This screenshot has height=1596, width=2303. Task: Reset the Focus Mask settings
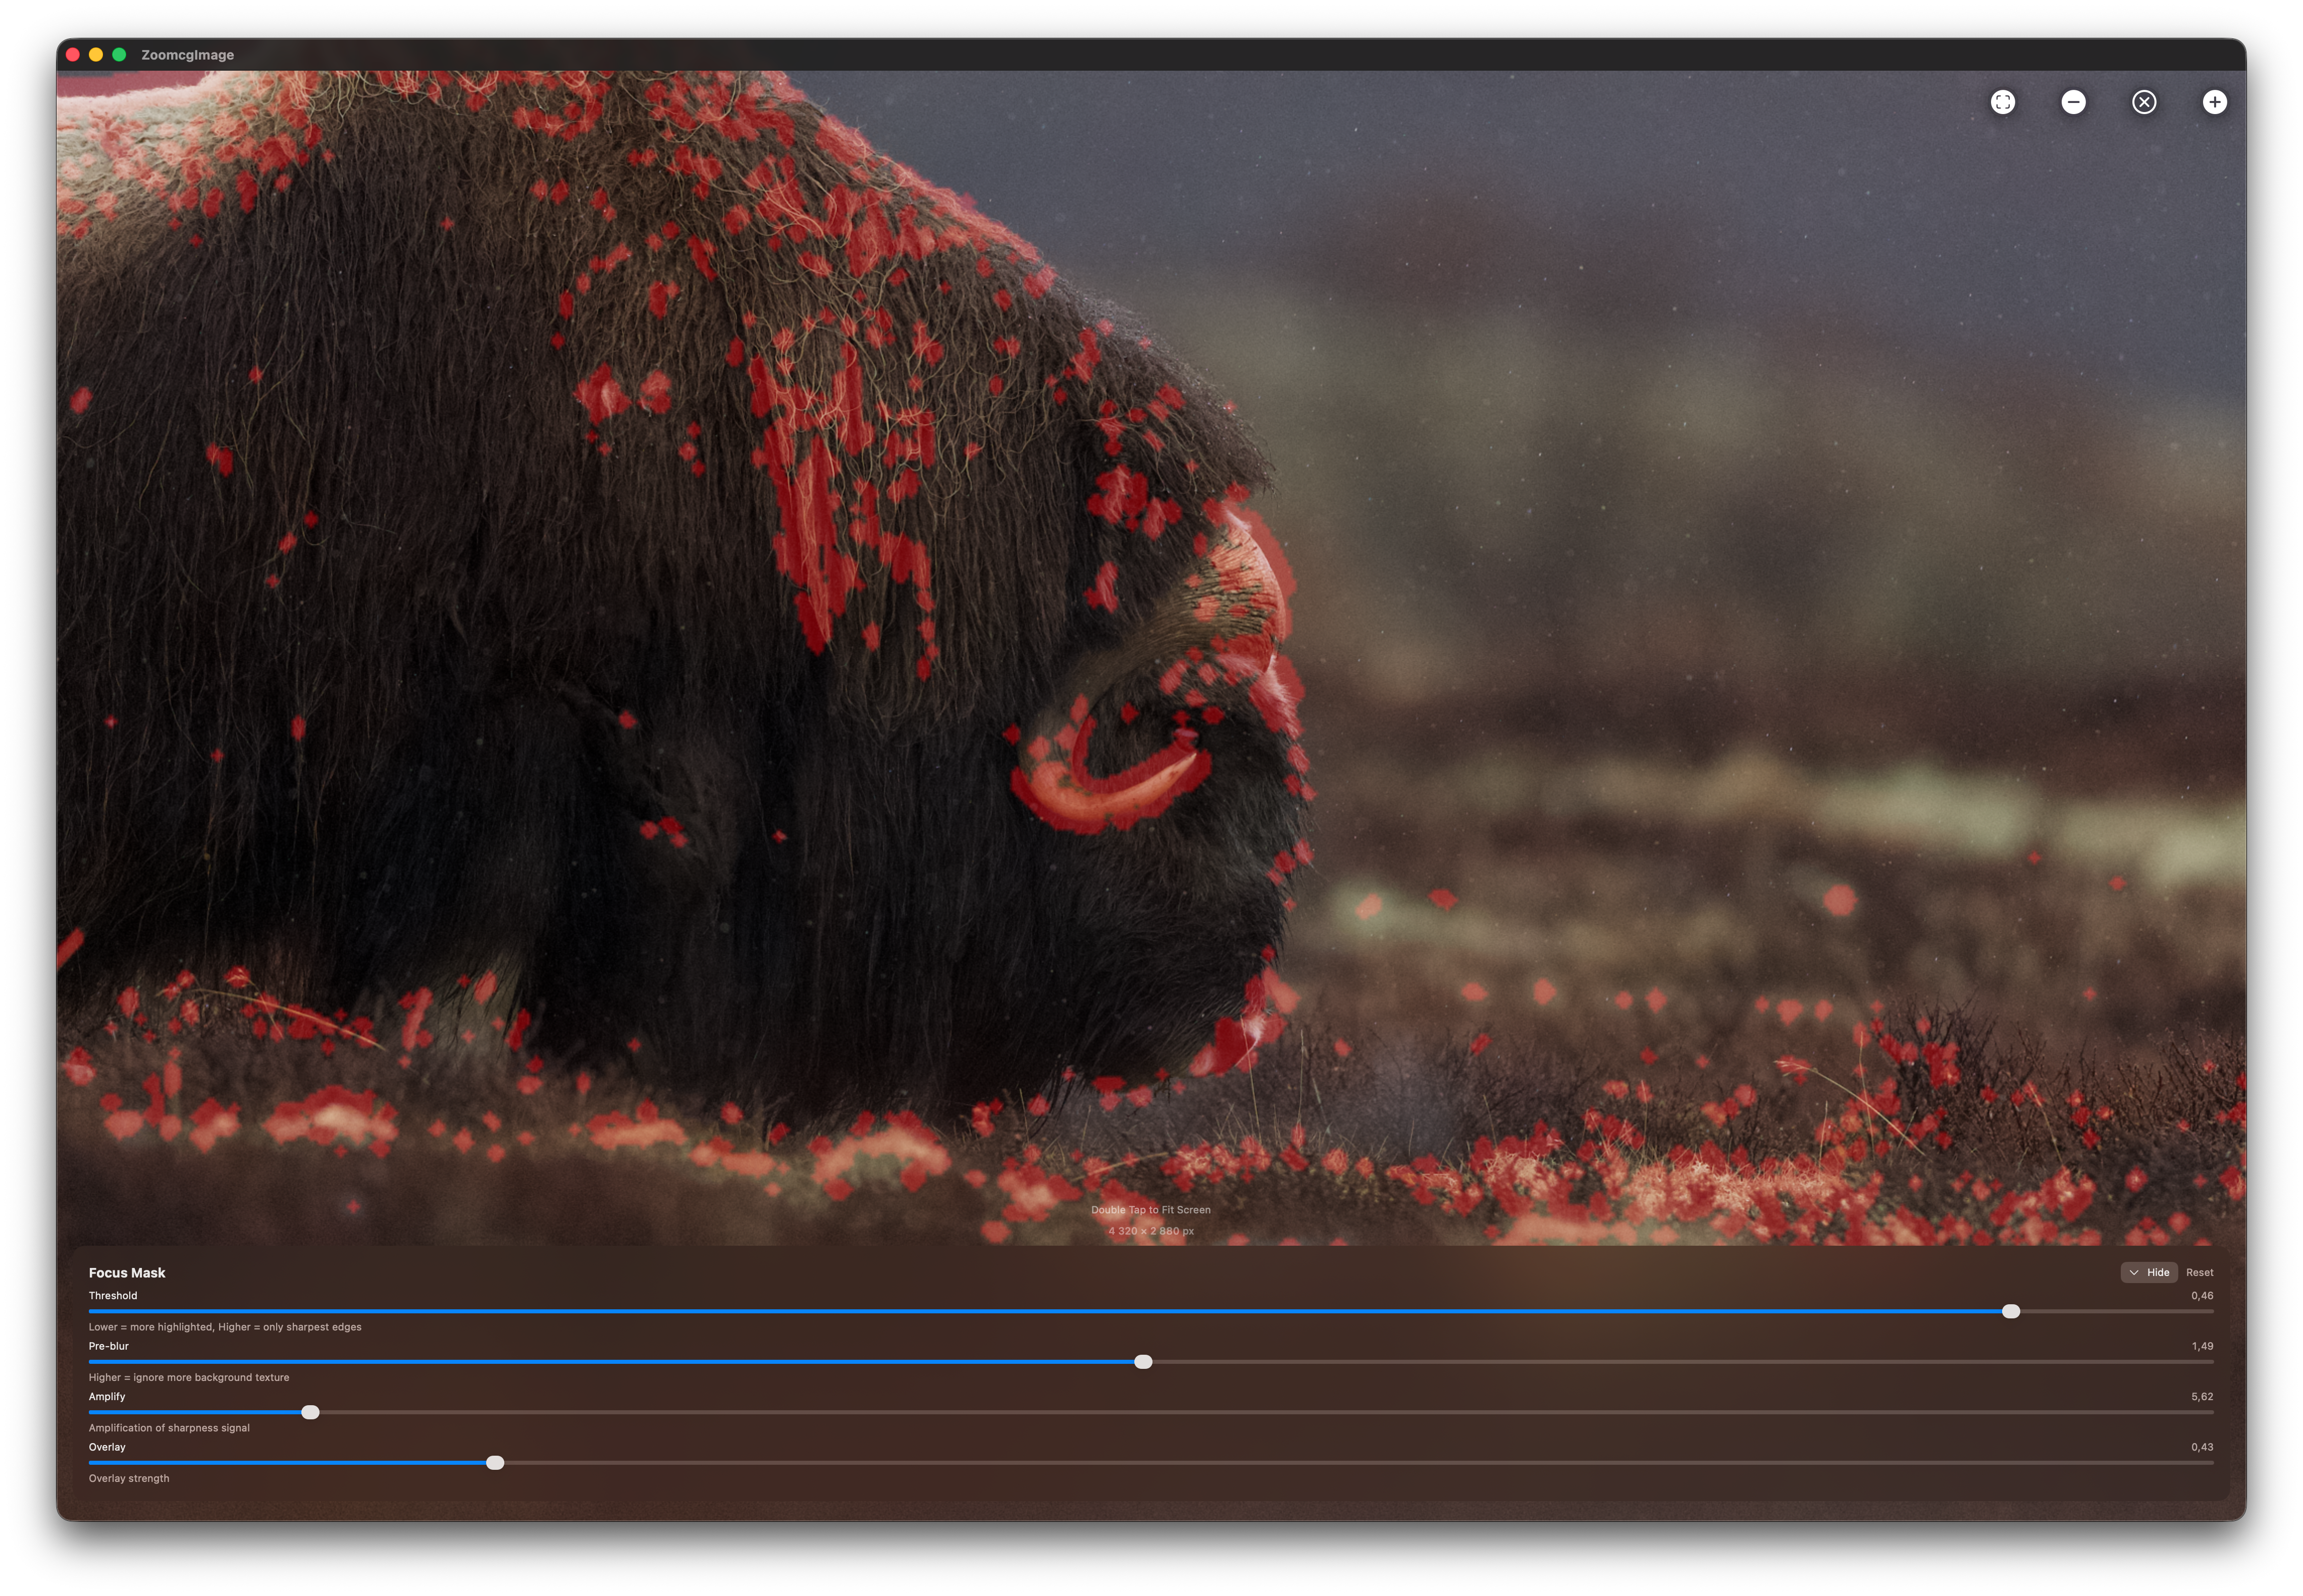point(2199,1272)
